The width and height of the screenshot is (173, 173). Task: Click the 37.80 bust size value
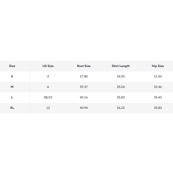[84, 76]
